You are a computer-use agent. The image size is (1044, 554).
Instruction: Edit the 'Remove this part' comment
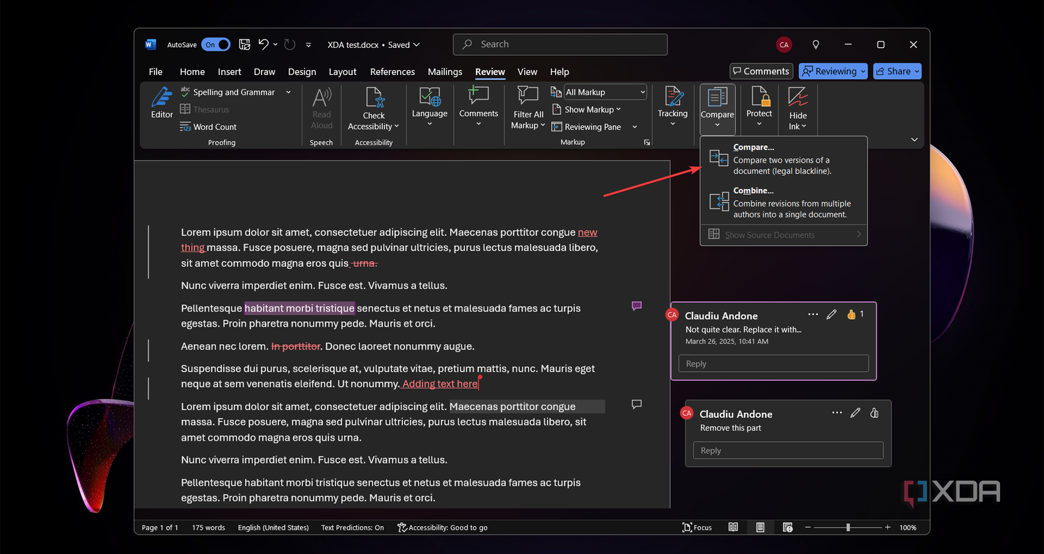click(855, 413)
